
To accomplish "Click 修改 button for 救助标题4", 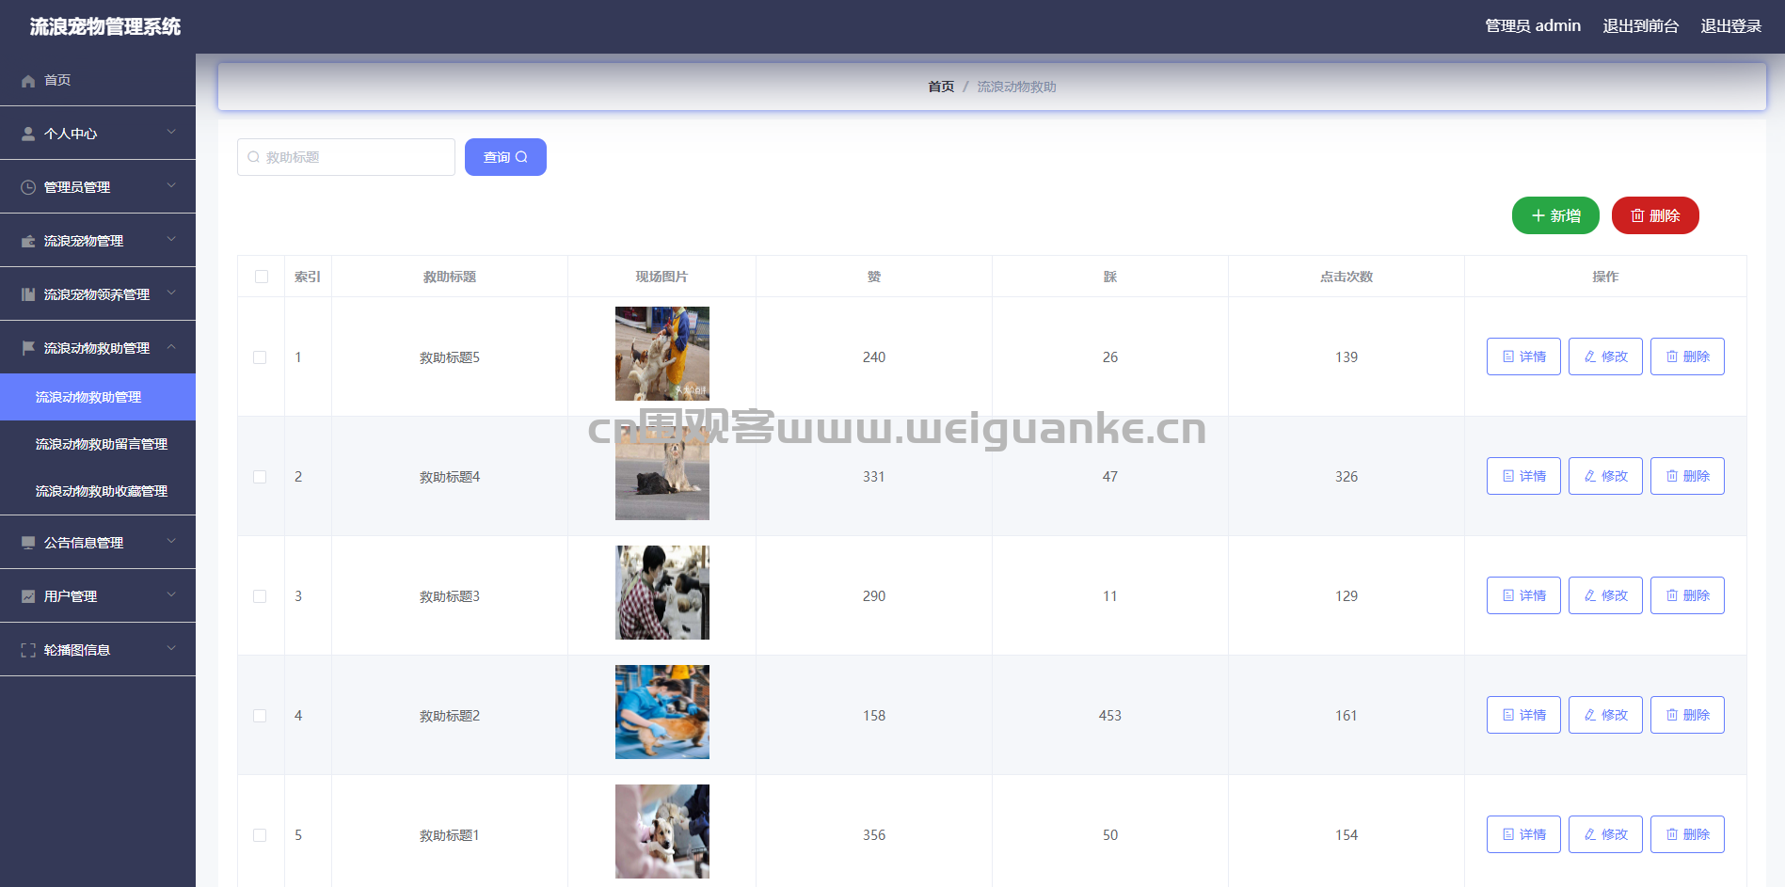I will point(1605,476).
